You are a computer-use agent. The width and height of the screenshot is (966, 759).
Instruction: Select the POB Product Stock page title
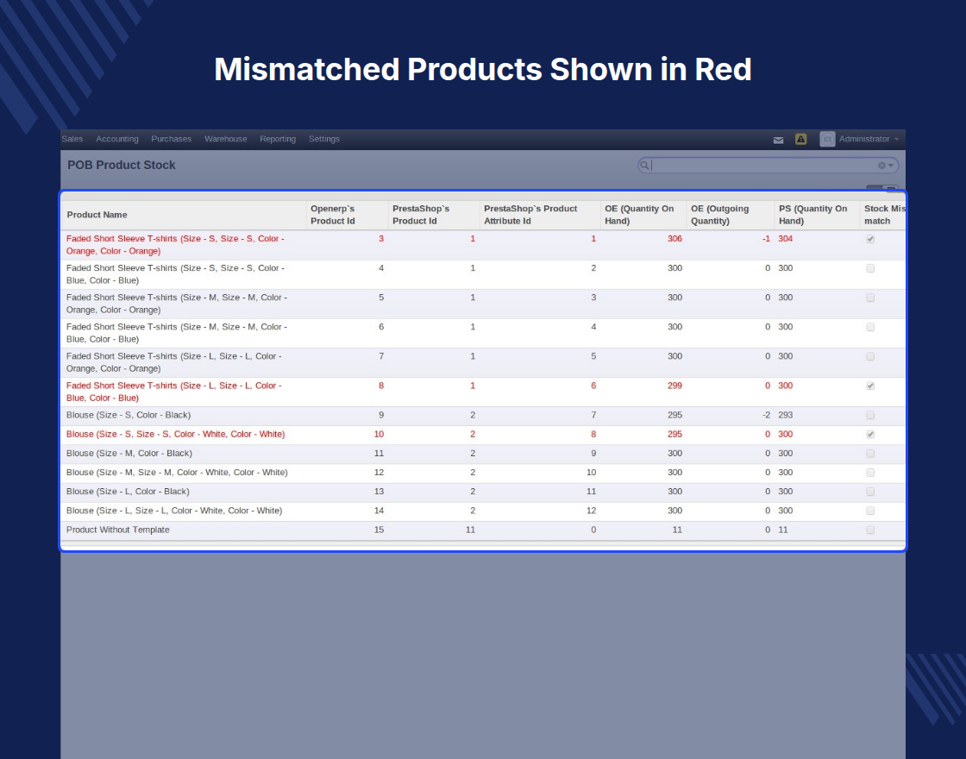click(122, 165)
